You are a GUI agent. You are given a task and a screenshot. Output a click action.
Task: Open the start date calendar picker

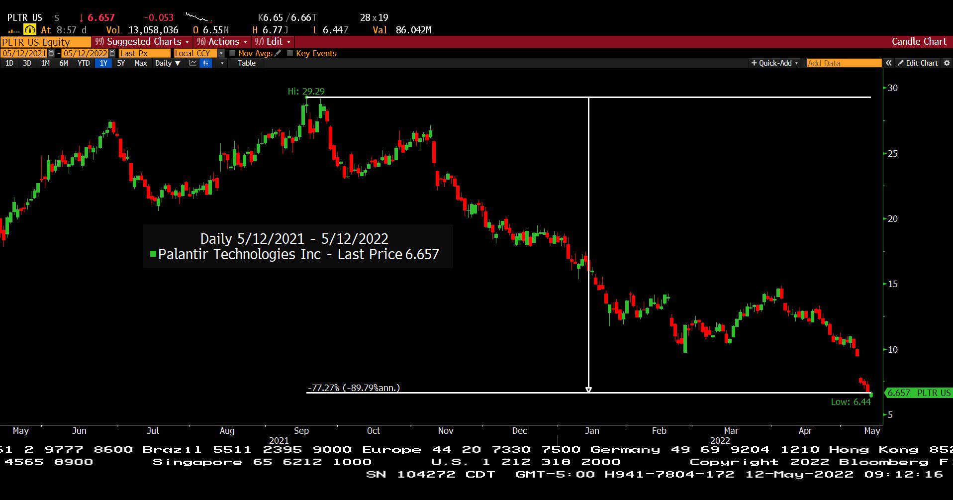51,53
